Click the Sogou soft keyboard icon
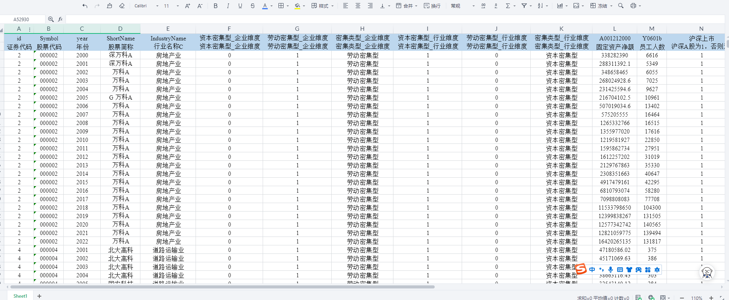The height and width of the screenshot is (300, 729). pos(620,270)
